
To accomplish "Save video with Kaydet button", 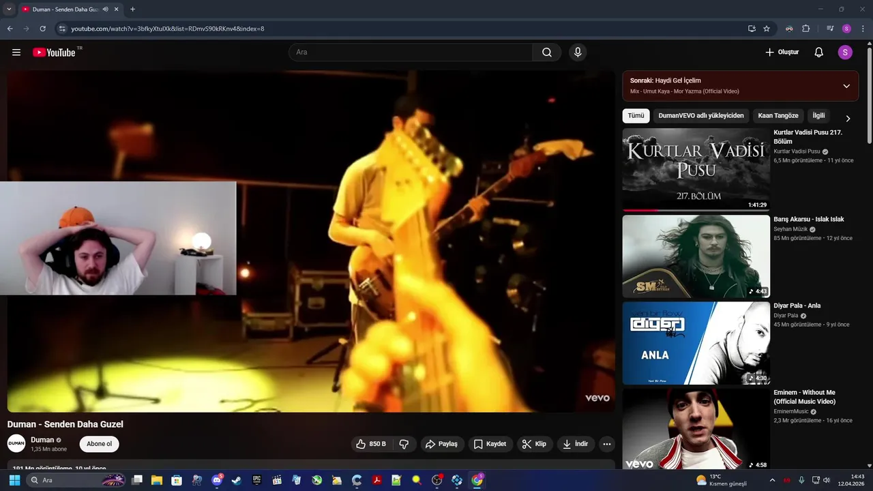I will 490,444.
